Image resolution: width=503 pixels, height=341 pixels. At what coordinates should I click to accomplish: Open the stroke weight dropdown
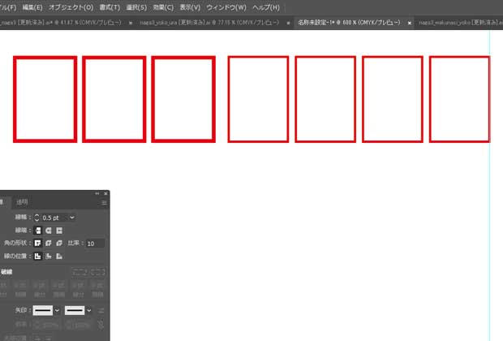click(72, 218)
